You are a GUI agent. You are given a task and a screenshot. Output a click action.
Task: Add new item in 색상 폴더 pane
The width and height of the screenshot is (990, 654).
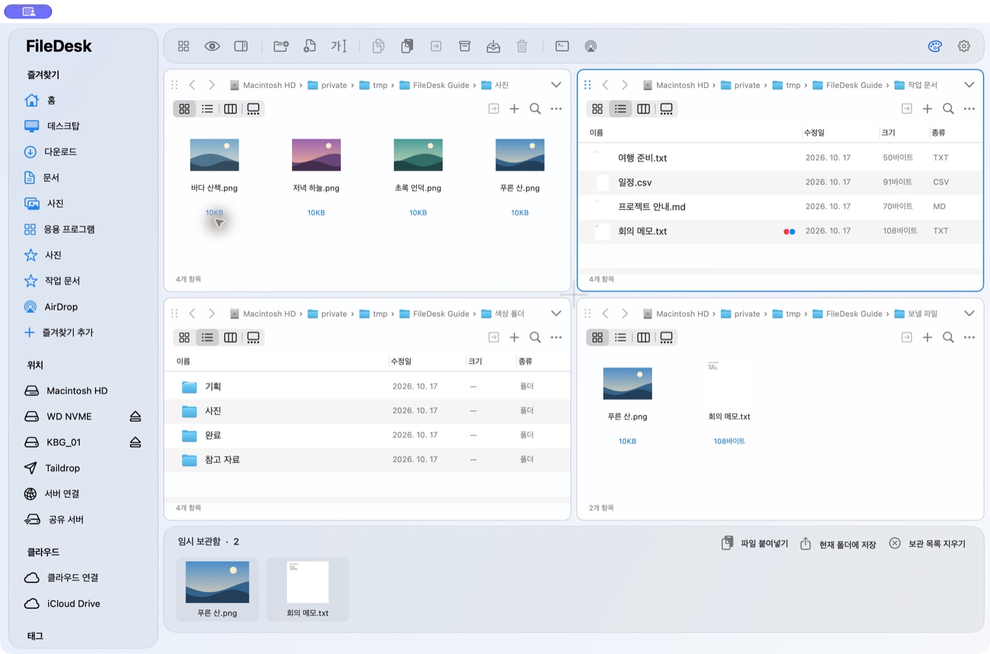pos(514,337)
